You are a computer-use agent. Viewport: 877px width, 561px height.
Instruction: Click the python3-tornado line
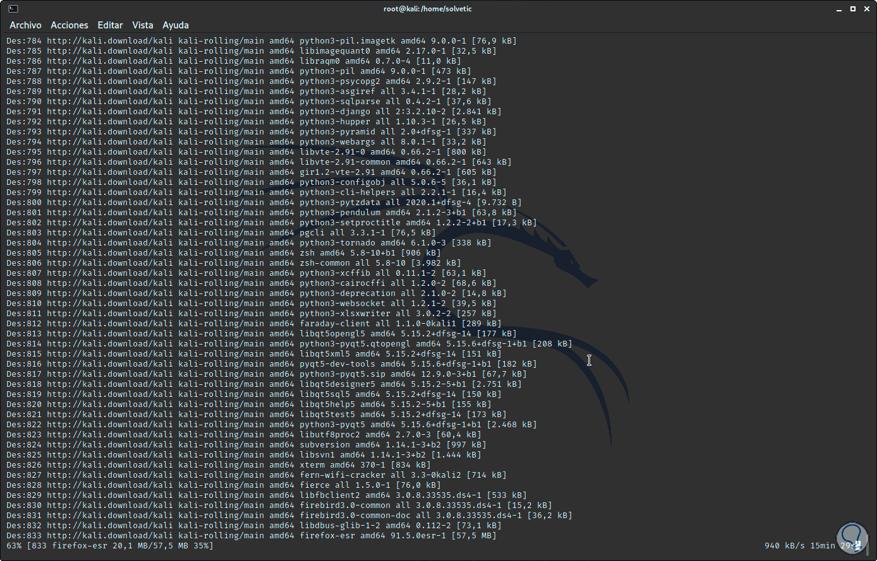tap(249, 242)
